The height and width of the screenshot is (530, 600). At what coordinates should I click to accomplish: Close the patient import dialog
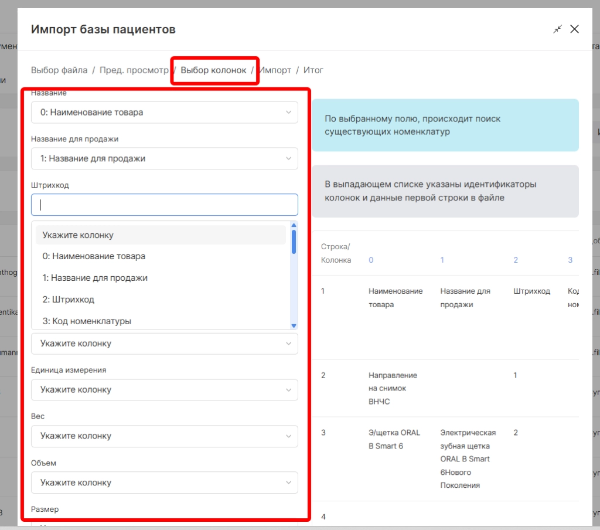(x=575, y=29)
